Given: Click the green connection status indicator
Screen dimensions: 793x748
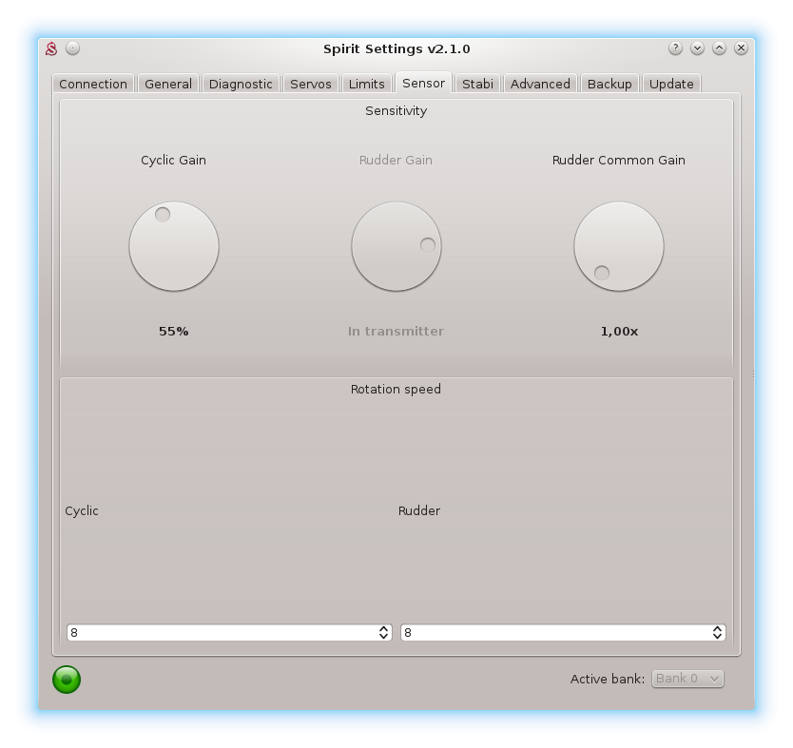Looking at the screenshot, I should [x=67, y=679].
